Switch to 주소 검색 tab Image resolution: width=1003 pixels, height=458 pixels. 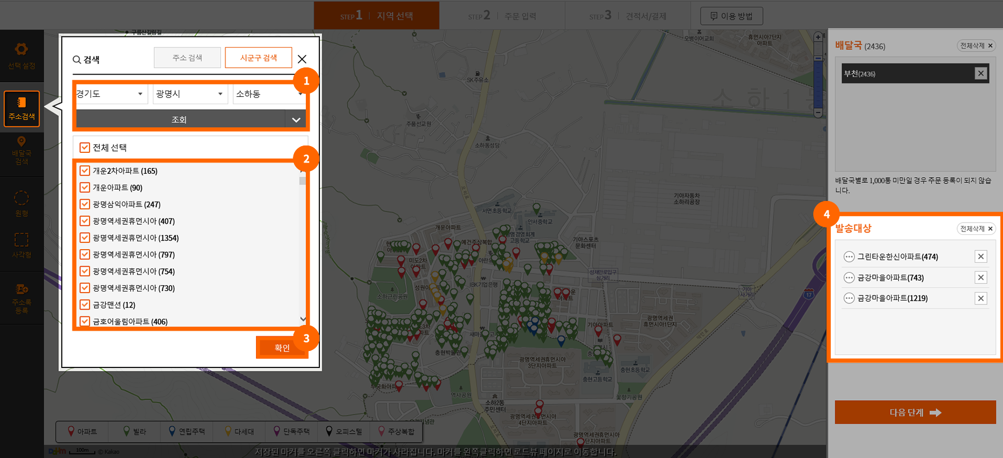[x=187, y=58]
